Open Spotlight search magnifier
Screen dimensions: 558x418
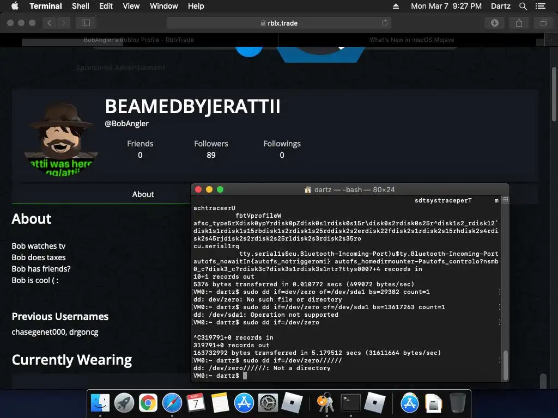point(523,6)
